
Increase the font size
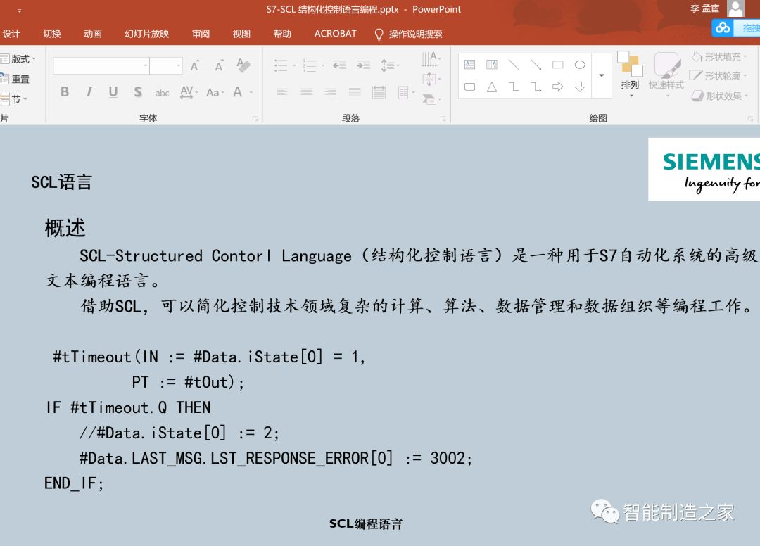click(x=195, y=65)
